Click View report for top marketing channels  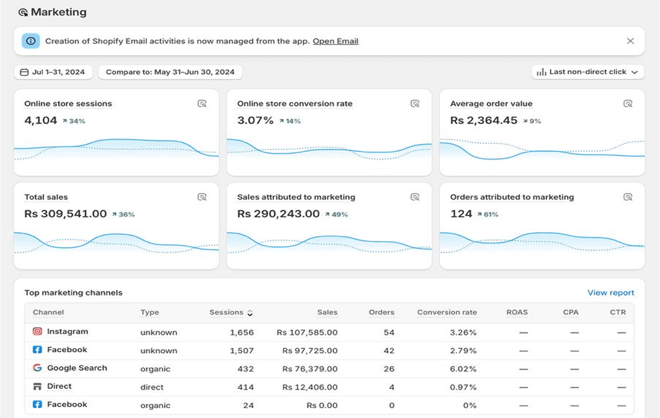[610, 293]
